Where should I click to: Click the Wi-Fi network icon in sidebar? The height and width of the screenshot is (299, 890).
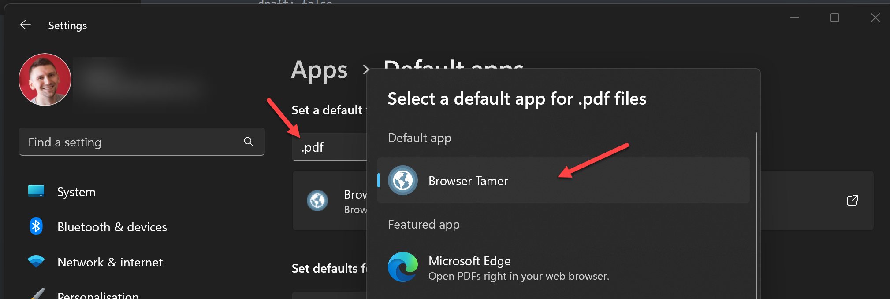pyautogui.click(x=36, y=261)
